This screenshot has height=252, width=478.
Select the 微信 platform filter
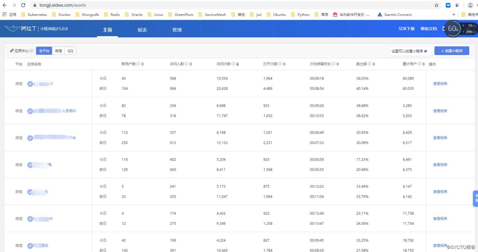point(58,51)
